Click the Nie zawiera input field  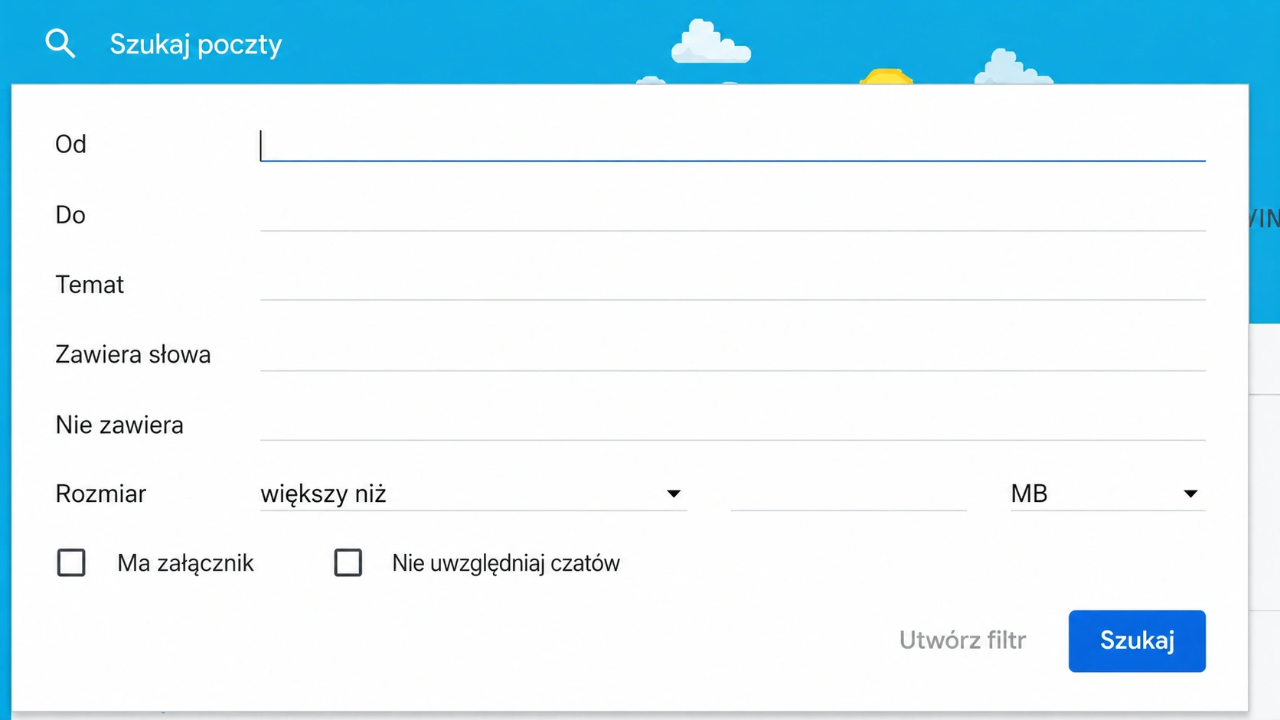pyautogui.click(x=733, y=425)
